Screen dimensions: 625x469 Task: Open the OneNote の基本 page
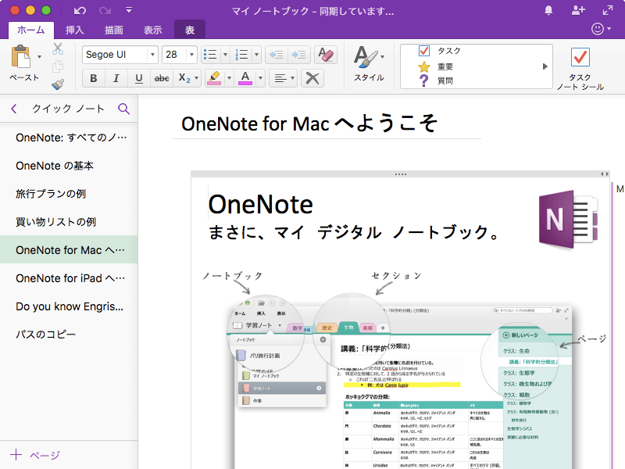point(55,165)
